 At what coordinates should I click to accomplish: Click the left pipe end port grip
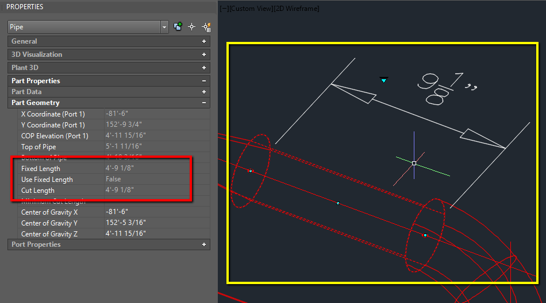[251, 171]
